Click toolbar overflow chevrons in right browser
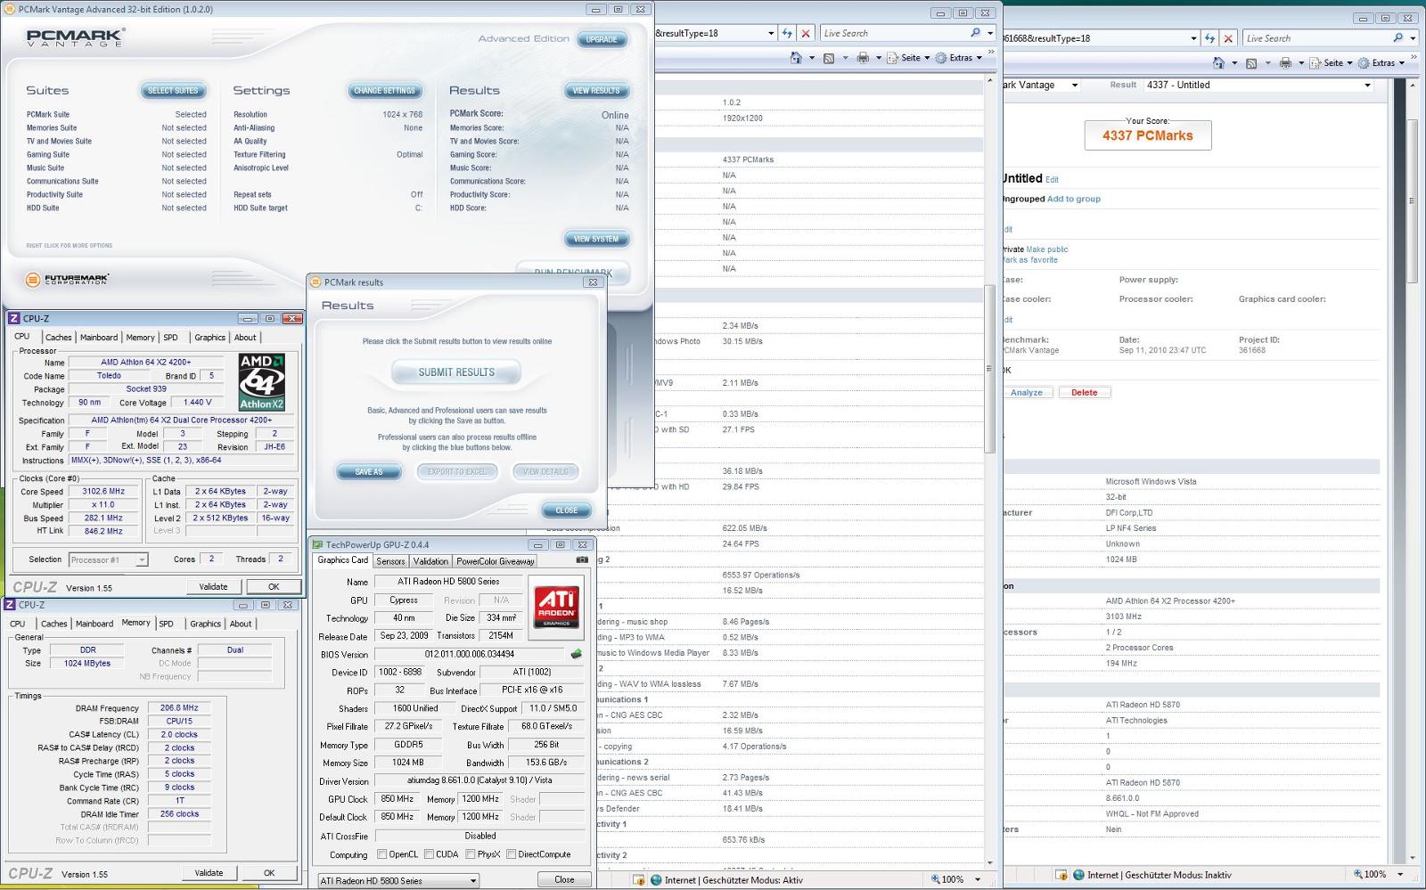Screen dimensions: 1426x890 (1413, 57)
